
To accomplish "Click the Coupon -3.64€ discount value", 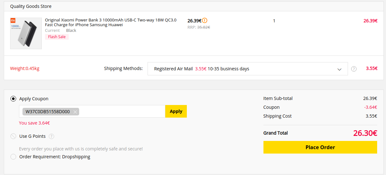I will [370, 107].
